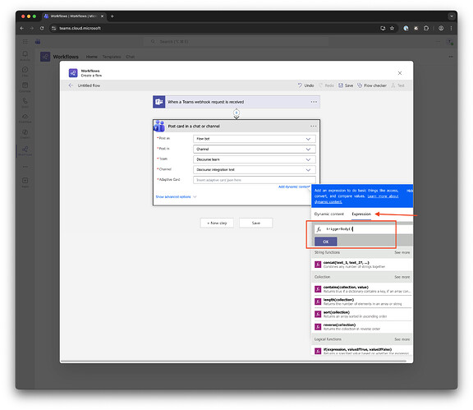This screenshot has height=410, width=473.
Task: Add a New step
Action: click(x=217, y=223)
